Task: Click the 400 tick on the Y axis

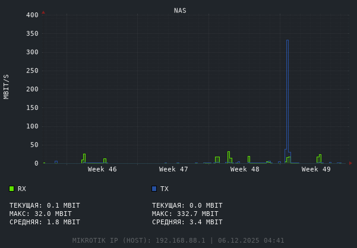Action: 32,15
